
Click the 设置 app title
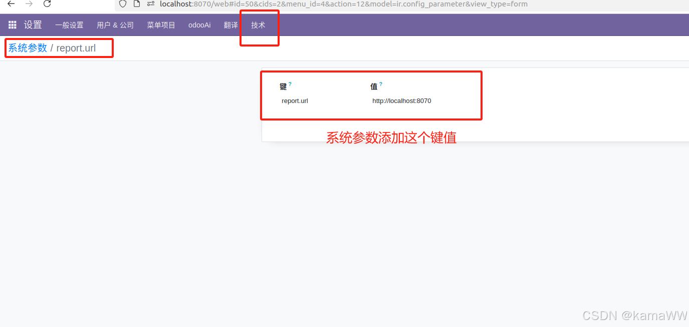click(x=33, y=24)
